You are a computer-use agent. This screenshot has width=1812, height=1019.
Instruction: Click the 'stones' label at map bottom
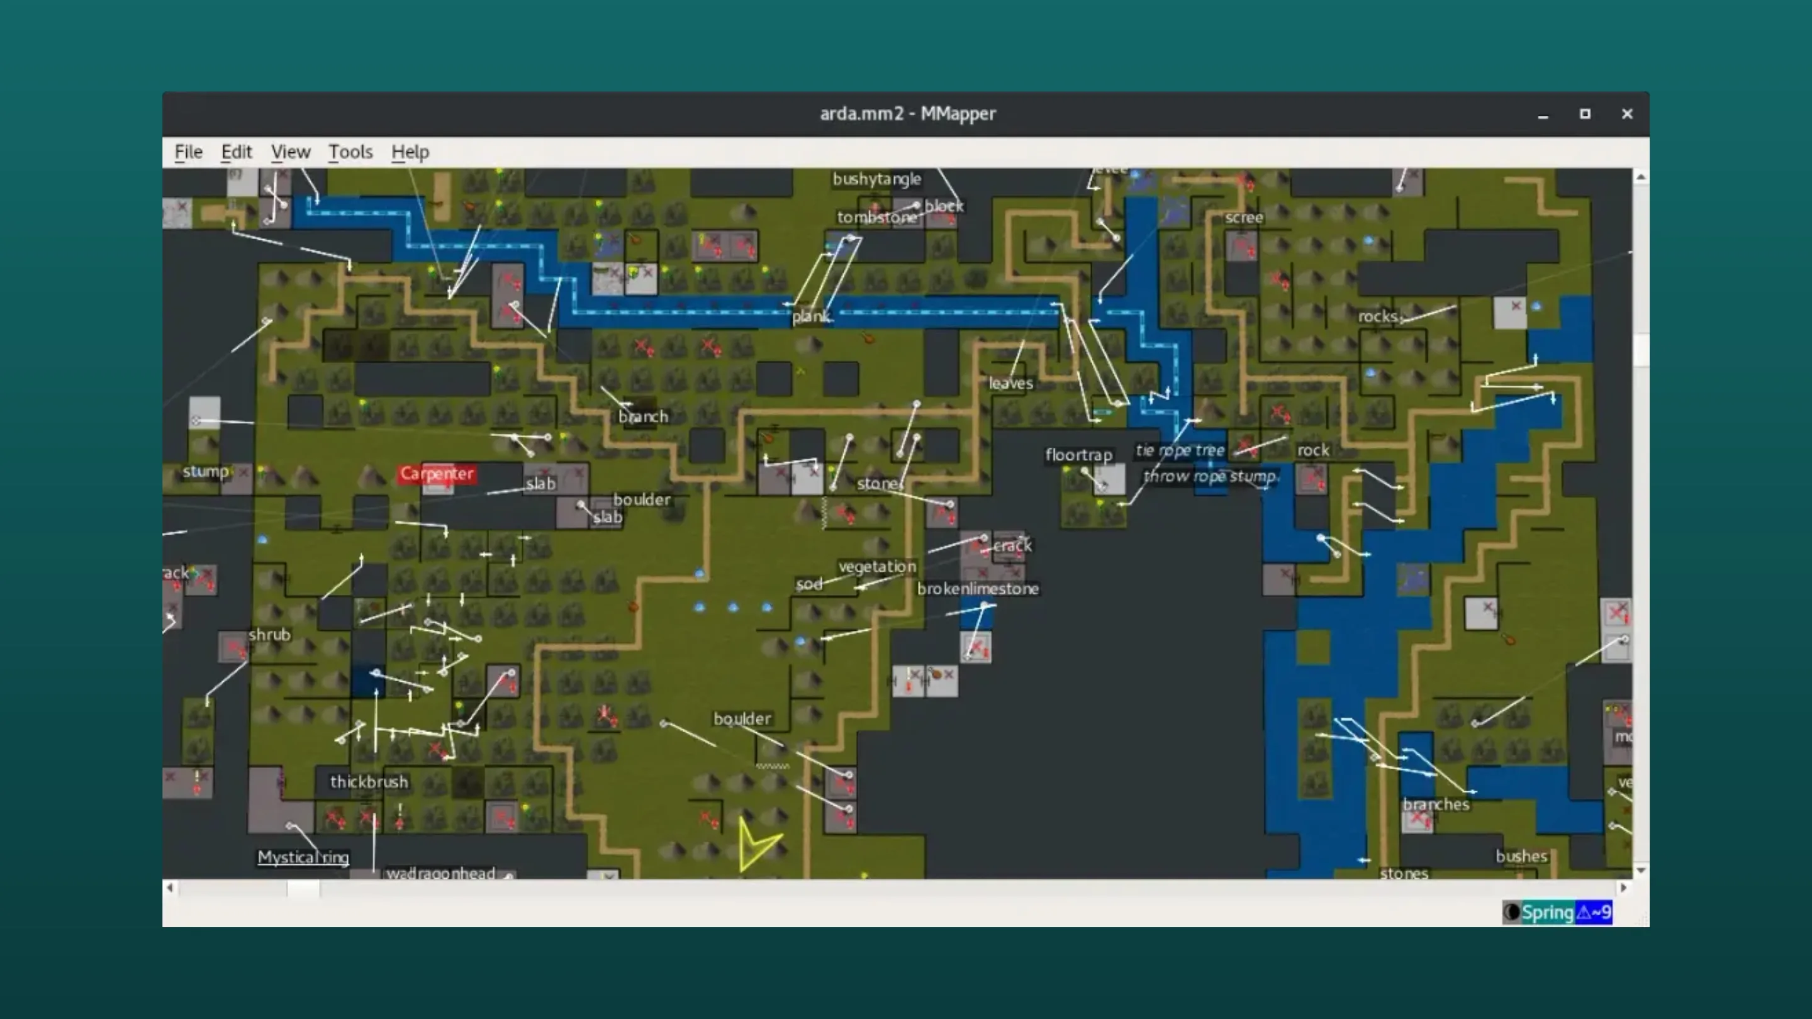pyautogui.click(x=1404, y=874)
